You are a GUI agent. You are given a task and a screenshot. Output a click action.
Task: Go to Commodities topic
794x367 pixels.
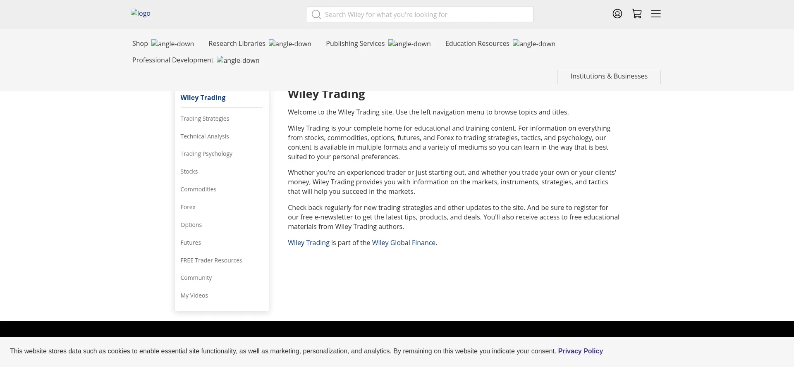coord(198,189)
